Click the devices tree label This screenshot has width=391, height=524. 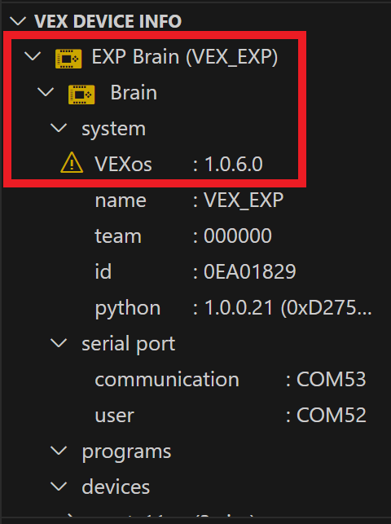click(x=116, y=487)
